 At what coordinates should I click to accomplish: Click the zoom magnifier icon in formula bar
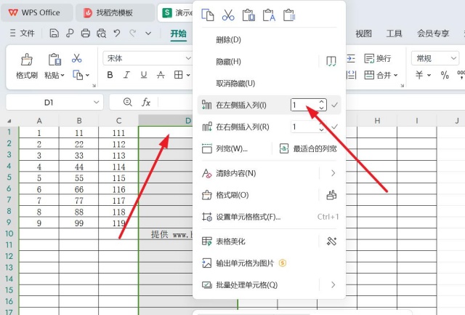click(x=128, y=102)
